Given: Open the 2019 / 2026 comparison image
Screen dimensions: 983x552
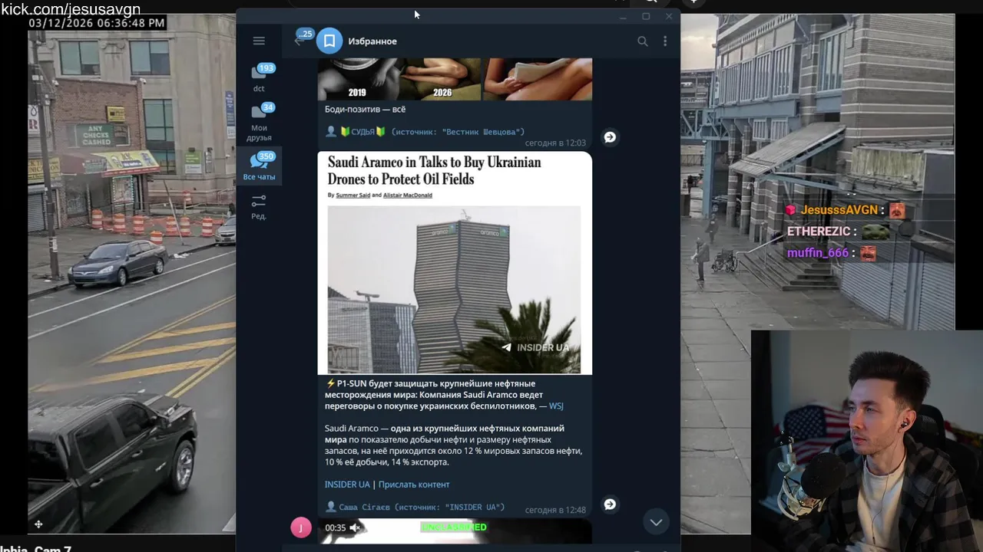Looking at the screenshot, I should tap(455, 79).
